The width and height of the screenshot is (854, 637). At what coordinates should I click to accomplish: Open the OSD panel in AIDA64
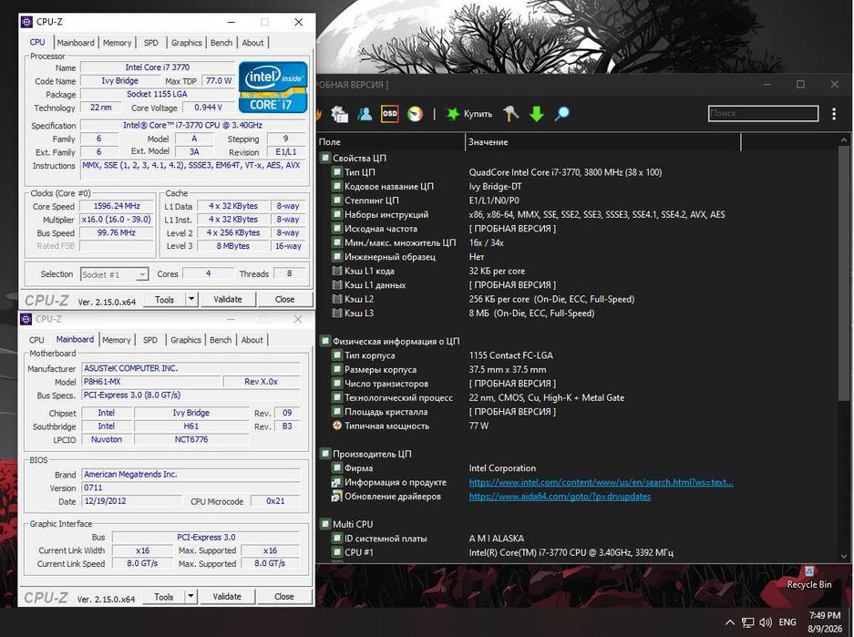click(x=389, y=114)
